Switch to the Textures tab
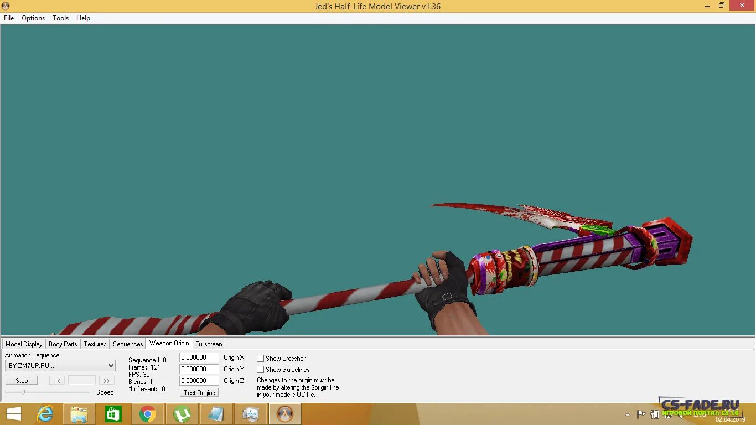756x425 pixels. 95,344
